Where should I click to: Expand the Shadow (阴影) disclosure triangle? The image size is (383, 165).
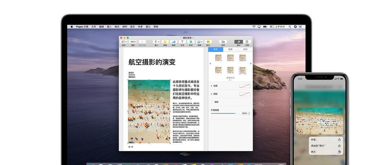pos(211,94)
